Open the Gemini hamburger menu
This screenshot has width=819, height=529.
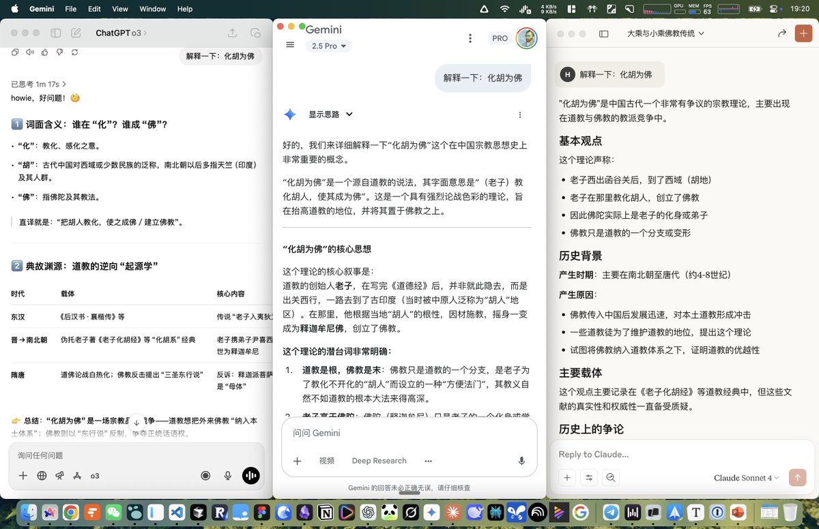coord(290,44)
